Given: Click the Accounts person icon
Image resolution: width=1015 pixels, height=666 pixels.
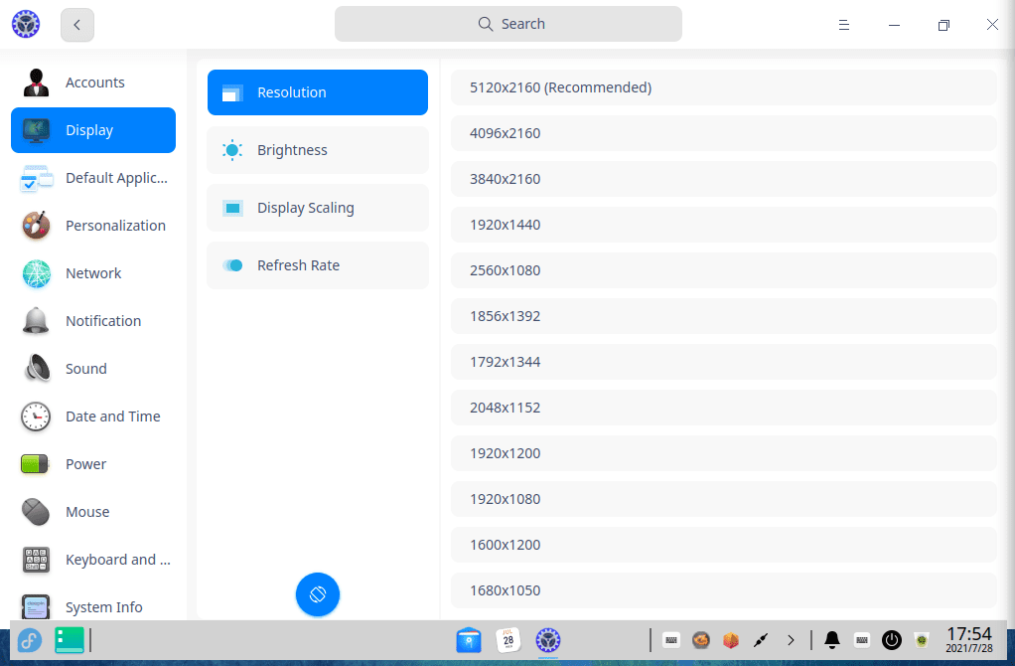Looking at the screenshot, I should click(x=36, y=83).
